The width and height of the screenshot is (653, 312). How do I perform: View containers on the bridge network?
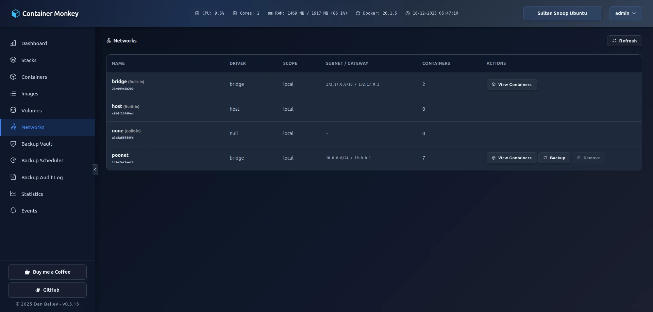512,84
